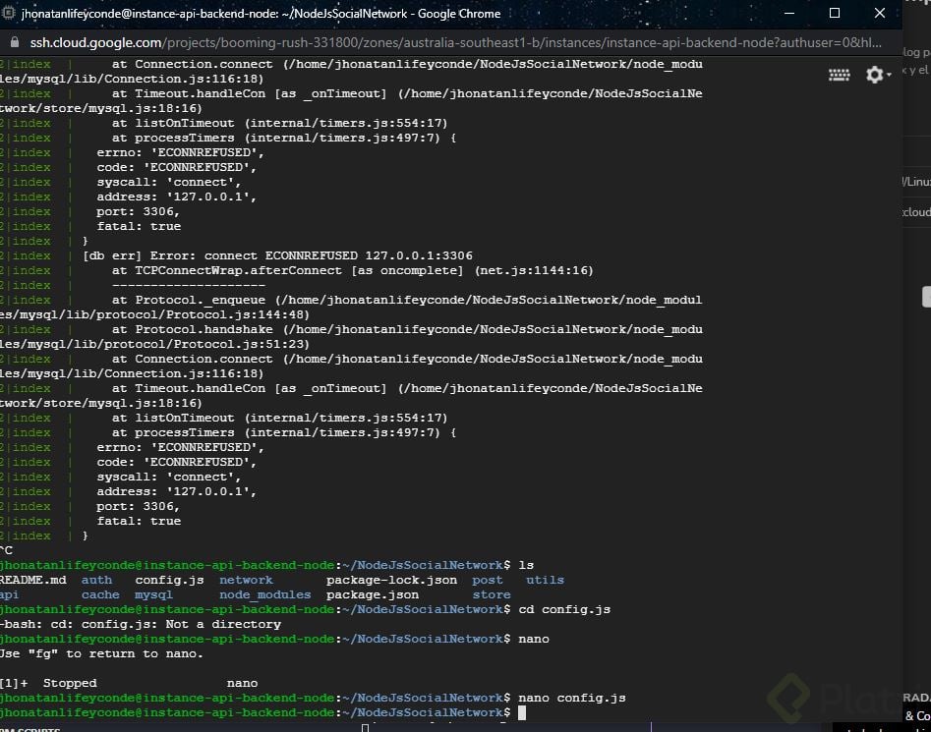Image resolution: width=931 pixels, height=732 pixels.
Task: Minimize the Chrome SSH window
Action: coord(789,13)
